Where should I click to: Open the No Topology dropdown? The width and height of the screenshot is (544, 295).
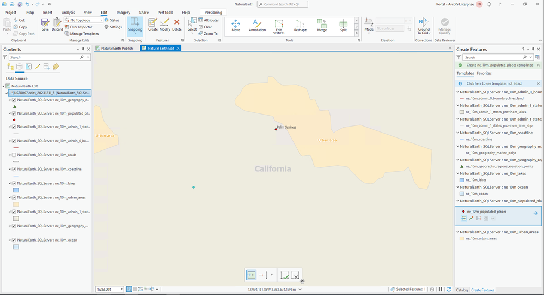pyautogui.click(x=101, y=20)
